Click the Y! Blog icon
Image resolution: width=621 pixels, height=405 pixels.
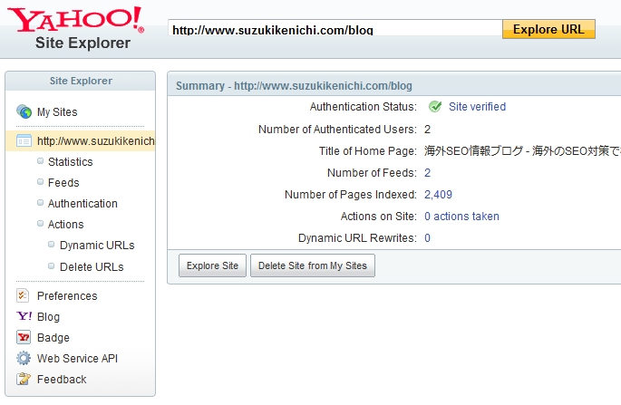pos(24,316)
